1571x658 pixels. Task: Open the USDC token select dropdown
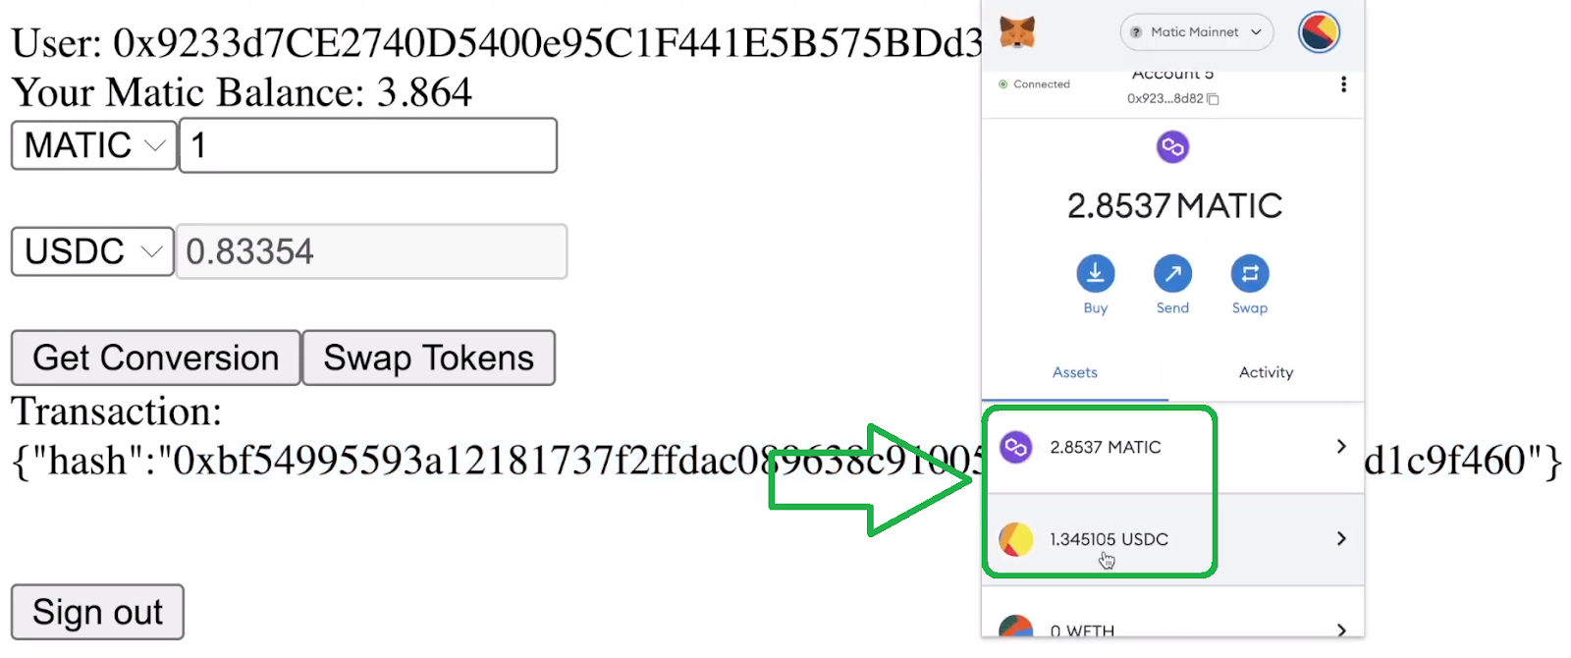click(93, 251)
